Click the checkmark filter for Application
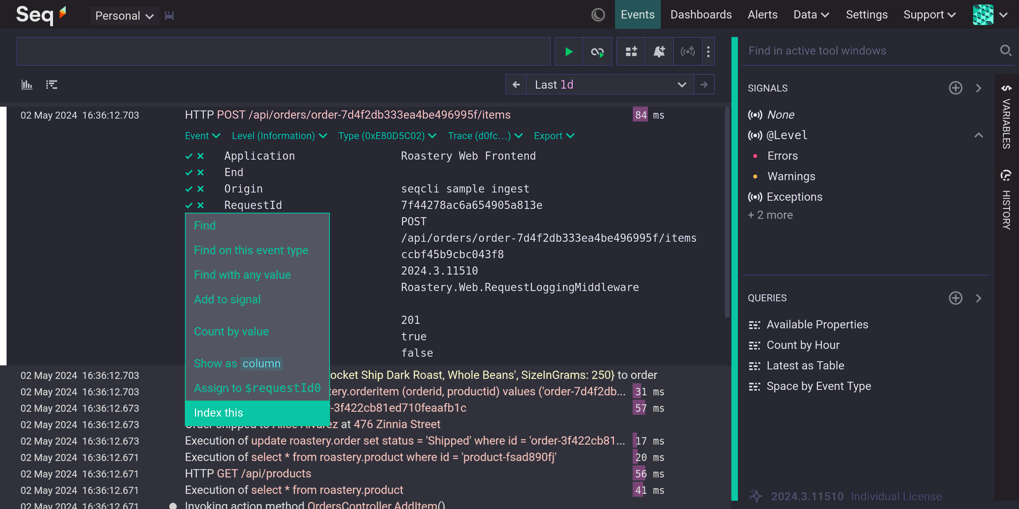 coord(189,156)
